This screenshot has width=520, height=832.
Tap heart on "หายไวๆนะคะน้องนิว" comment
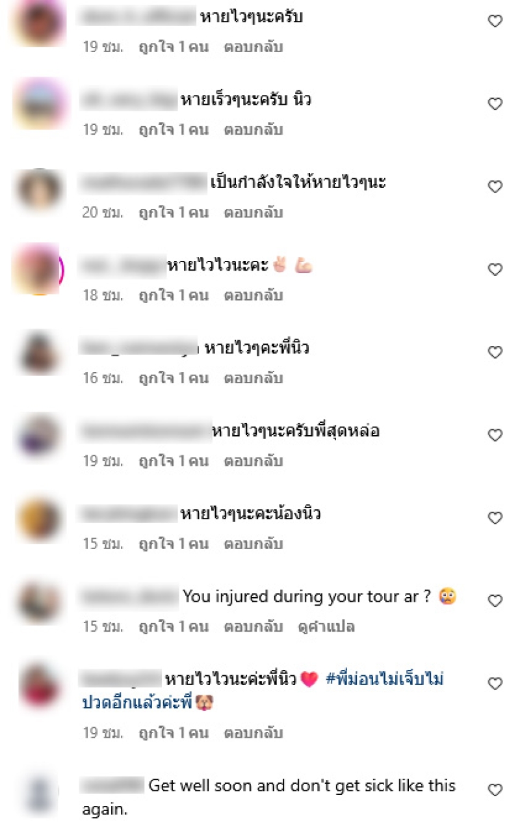point(495,518)
